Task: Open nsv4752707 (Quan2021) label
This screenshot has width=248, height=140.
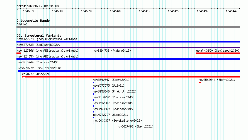Action: [x=111, y=115]
